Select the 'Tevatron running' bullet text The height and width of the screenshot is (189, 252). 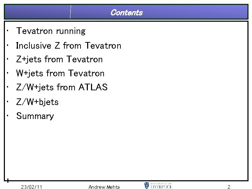pos(51,31)
